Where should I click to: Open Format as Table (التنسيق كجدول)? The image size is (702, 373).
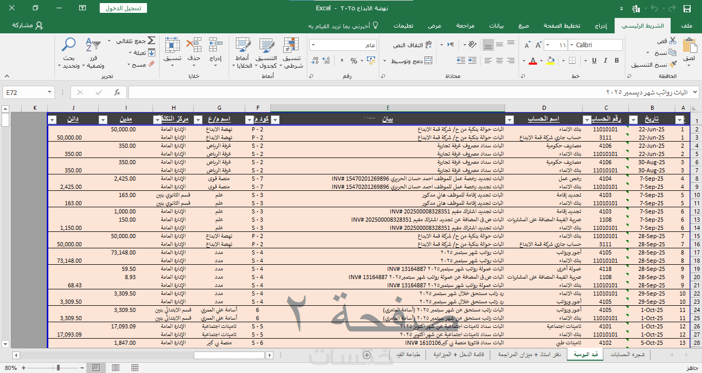click(266, 53)
